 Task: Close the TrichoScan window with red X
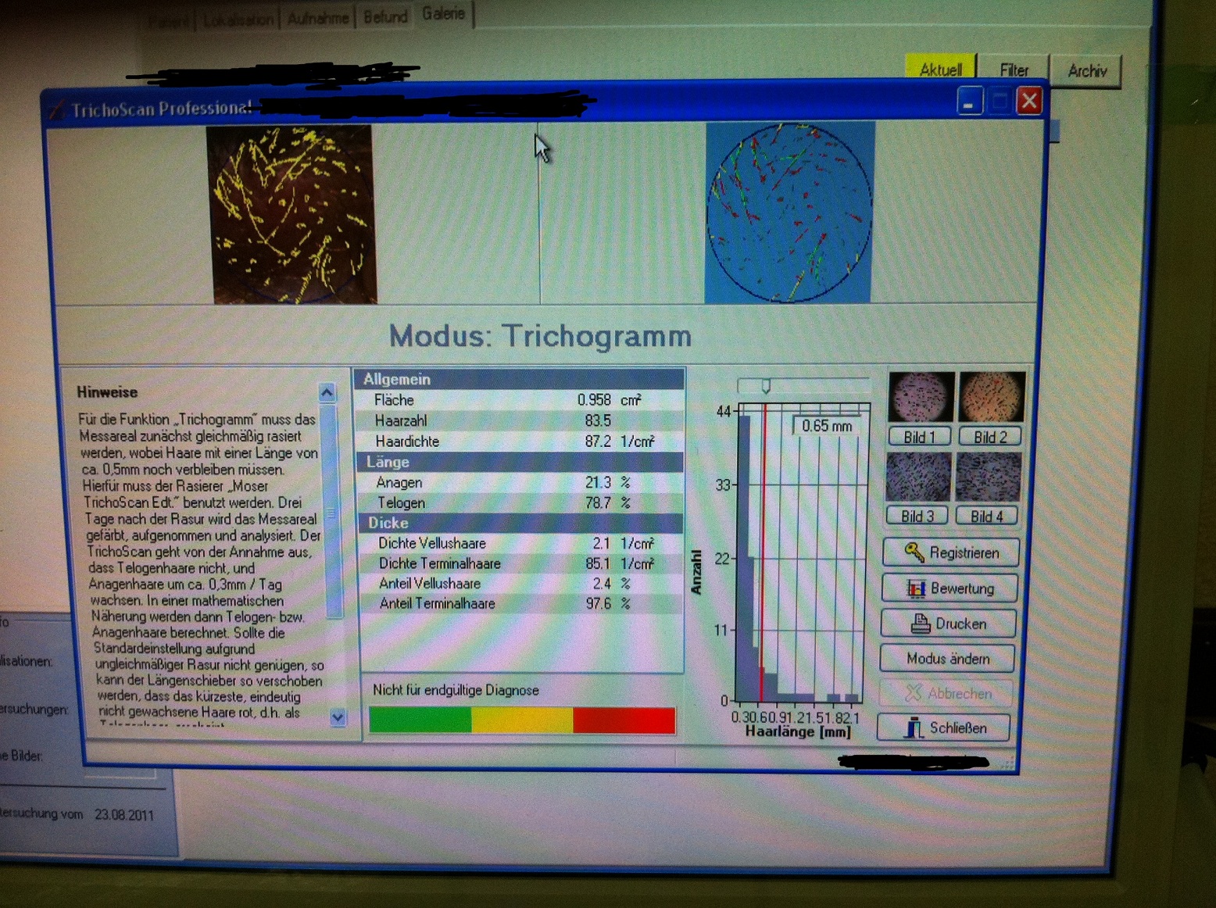pos(1029,101)
